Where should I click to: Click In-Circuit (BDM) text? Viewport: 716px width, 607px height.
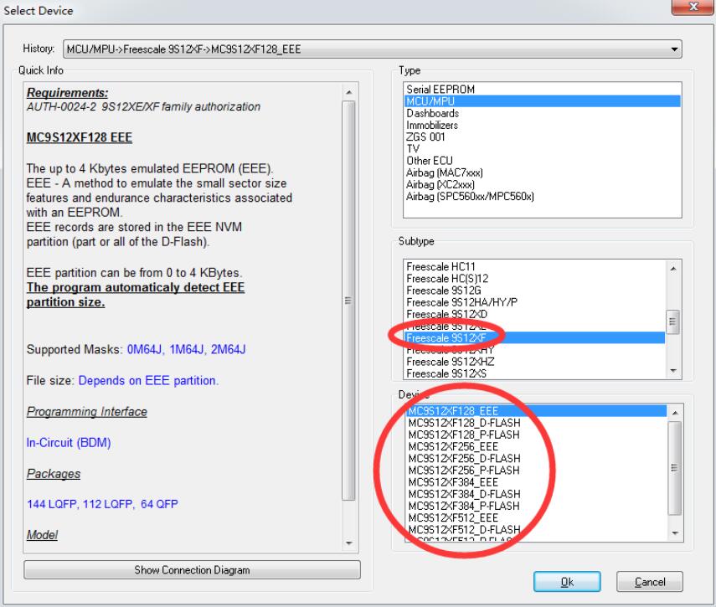point(69,443)
